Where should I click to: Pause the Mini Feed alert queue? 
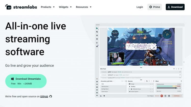176,69
